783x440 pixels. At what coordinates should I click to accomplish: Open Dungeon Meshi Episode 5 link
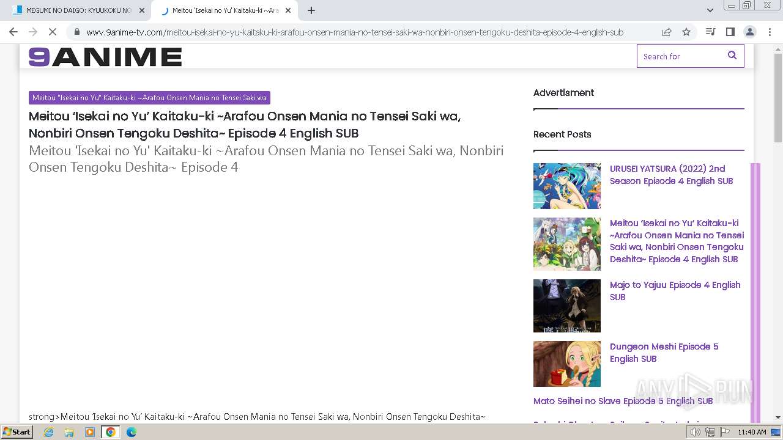pyautogui.click(x=664, y=353)
